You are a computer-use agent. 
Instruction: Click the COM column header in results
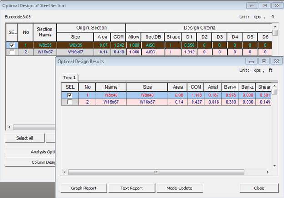click(x=195, y=87)
